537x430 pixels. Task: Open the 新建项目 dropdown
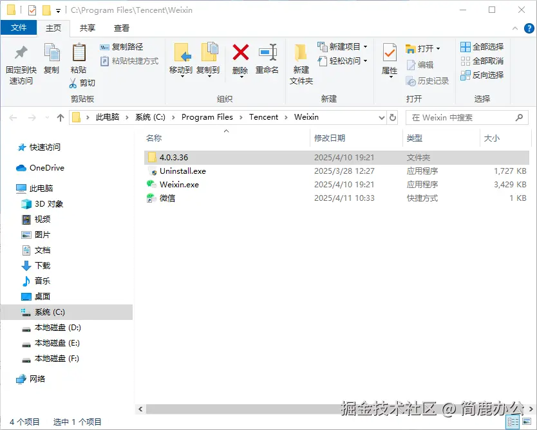(x=342, y=46)
